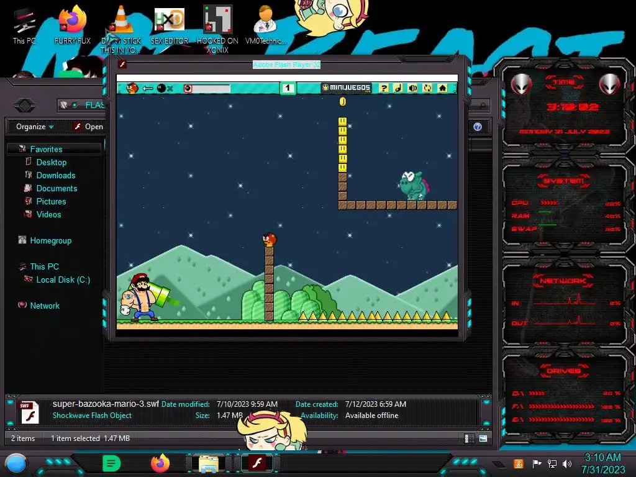This screenshot has height=477, width=636.
Task: Switch Explorer to details view icon
Action: (470, 438)
